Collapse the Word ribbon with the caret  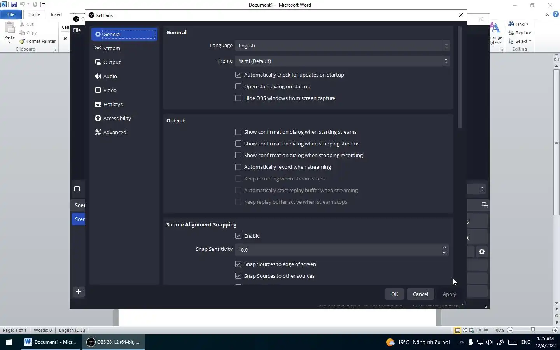[547, 14]
